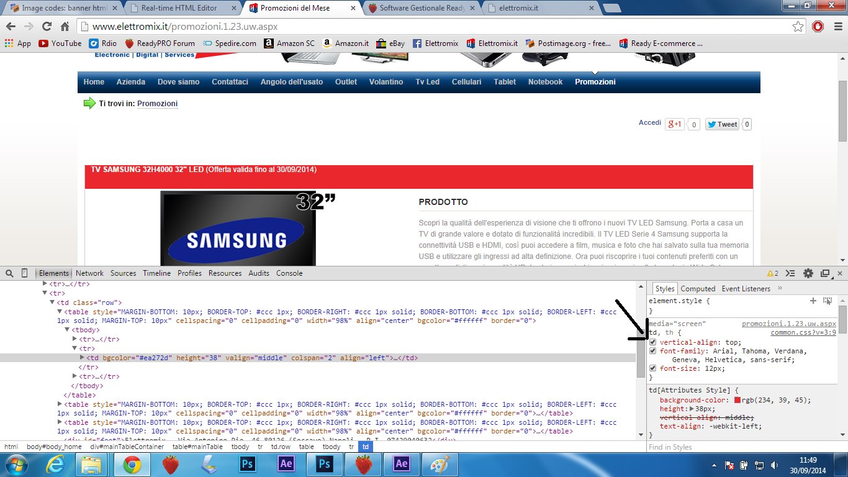Click the Accedi link
The width and height of the screenshot is (848, 477).
(650, 123)
